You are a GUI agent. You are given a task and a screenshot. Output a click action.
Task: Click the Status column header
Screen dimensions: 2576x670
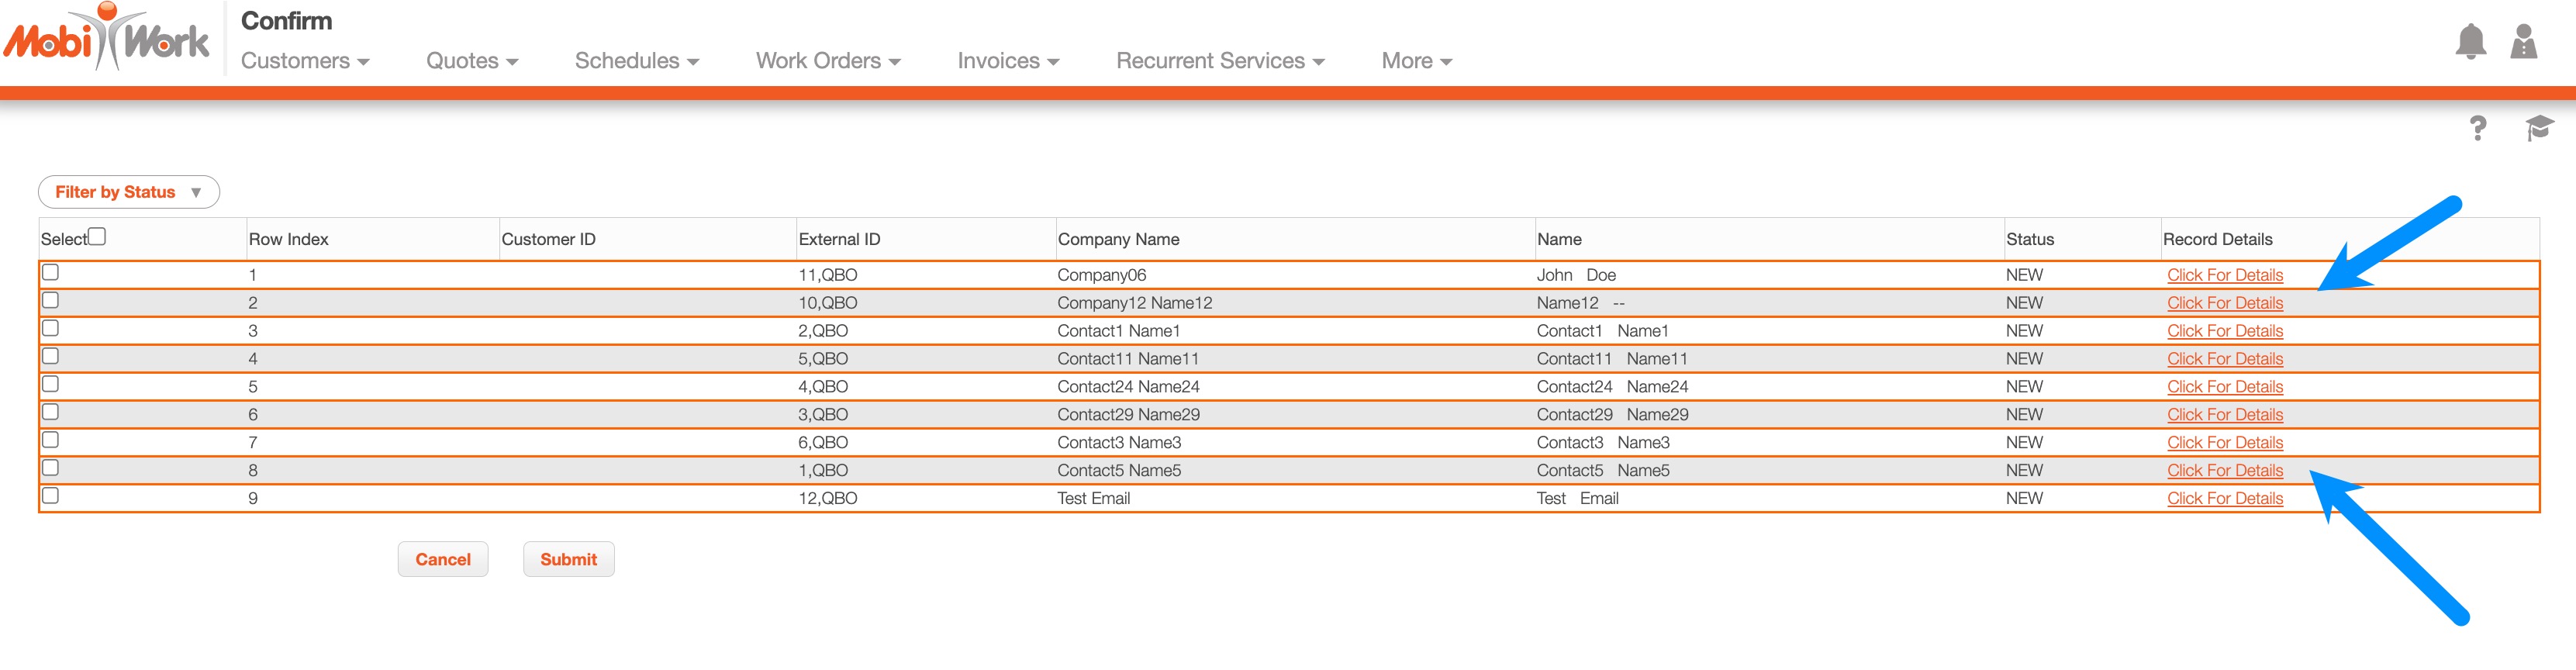2029,240
